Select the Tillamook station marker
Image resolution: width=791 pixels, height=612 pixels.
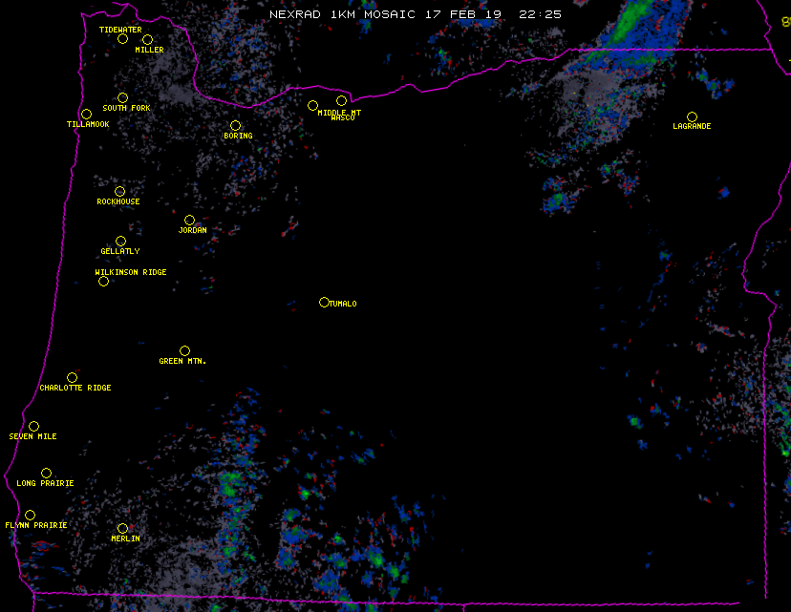(x=86, y=115)
